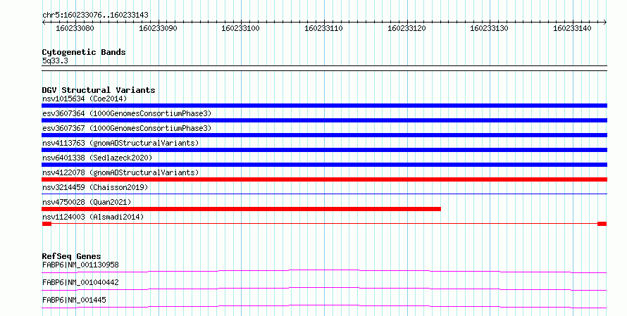Click the DGV Structural Variants track title

pos(99,90)
